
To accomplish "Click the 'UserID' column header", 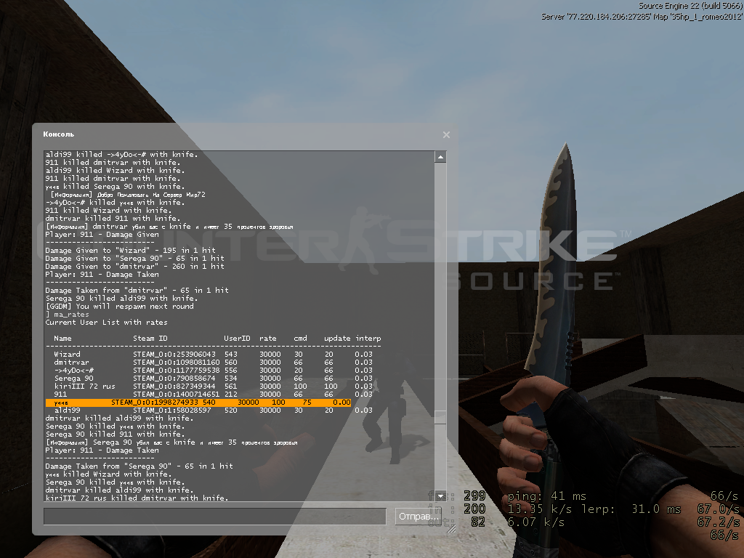I will tap(237, 339).
